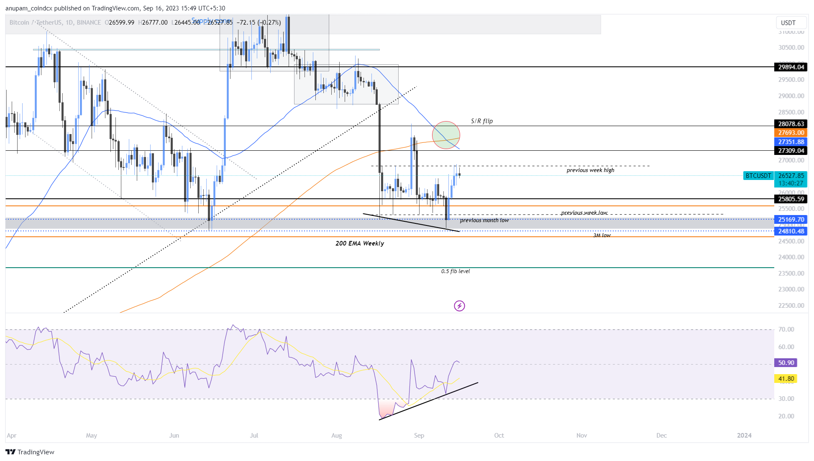
Task: Click the 28078.63 price level label
Action: (791, 124)
